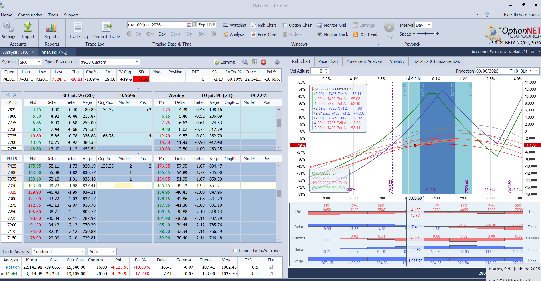Screen dimensions: 541x281
Task: Switch to Statistics & Fundamentals tab
Action: tap(436, 61)
